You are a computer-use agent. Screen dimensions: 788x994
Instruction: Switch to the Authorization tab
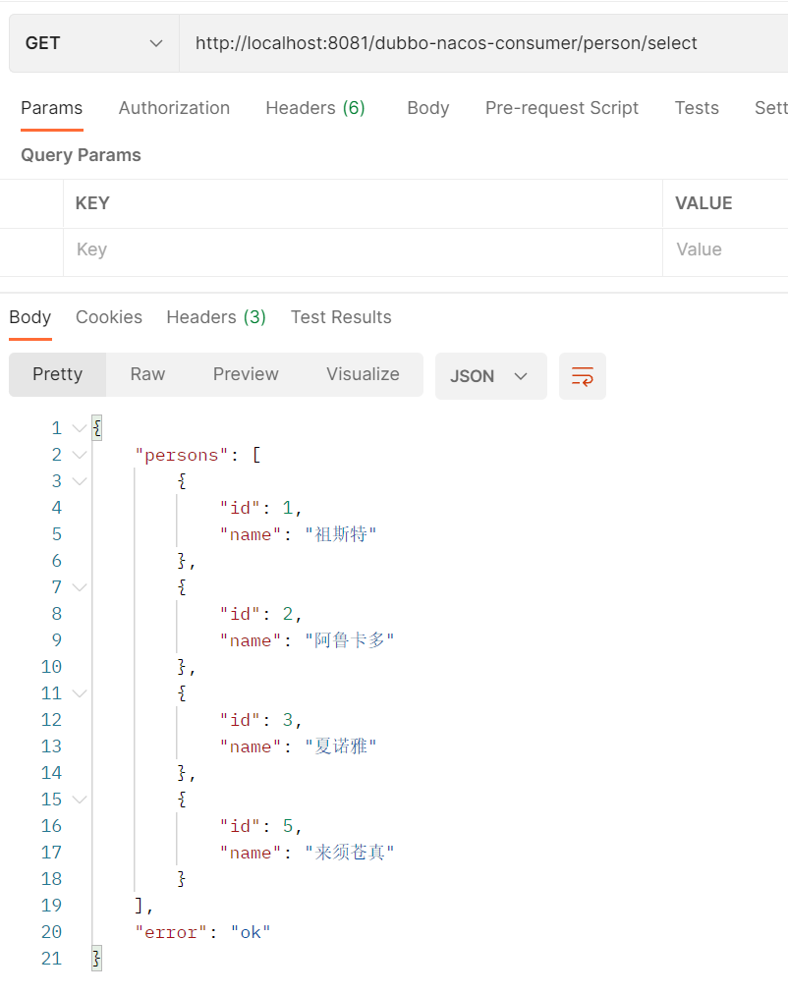click(174, 108)
